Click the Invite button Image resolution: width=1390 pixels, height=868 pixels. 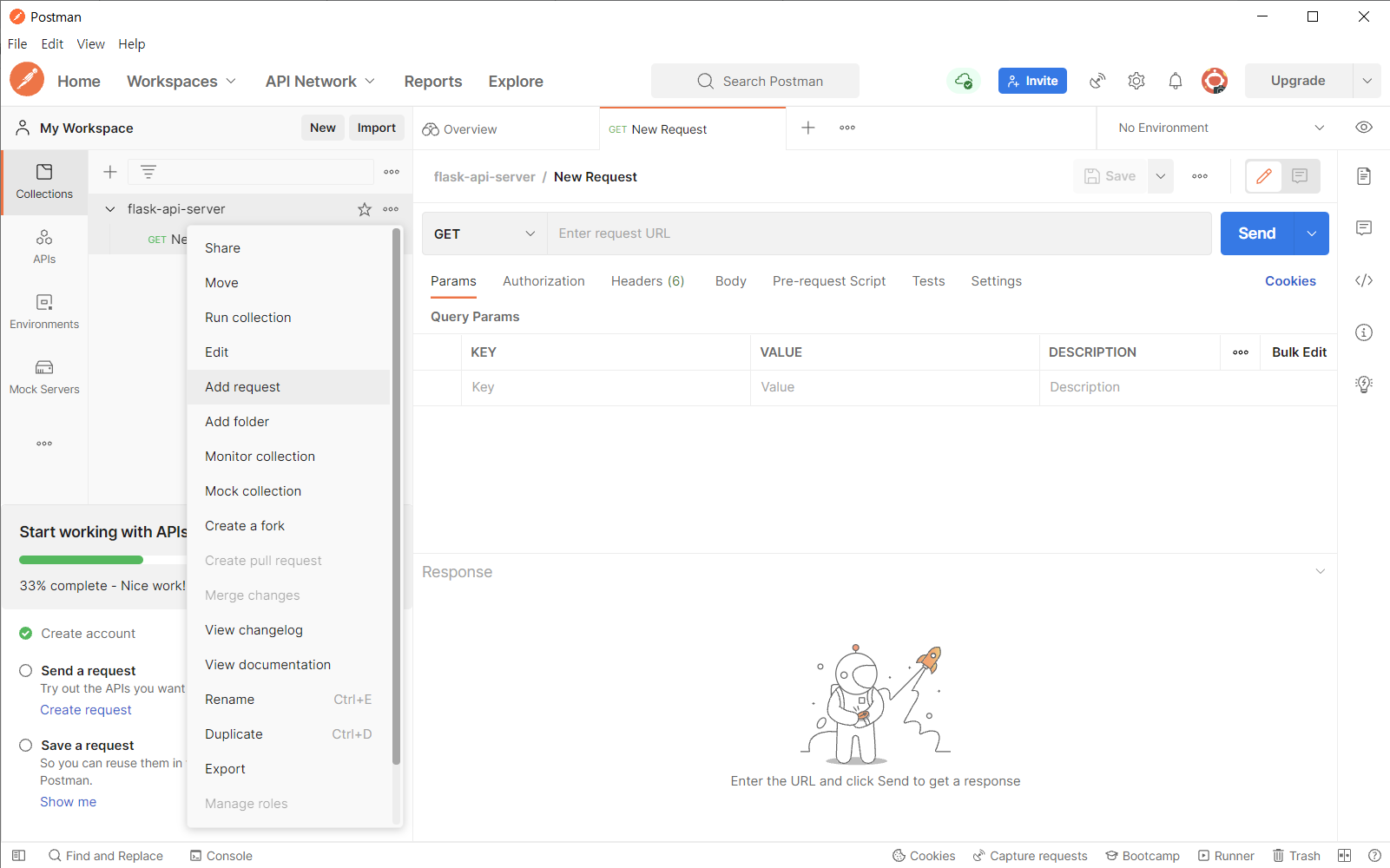[1032, 81]
